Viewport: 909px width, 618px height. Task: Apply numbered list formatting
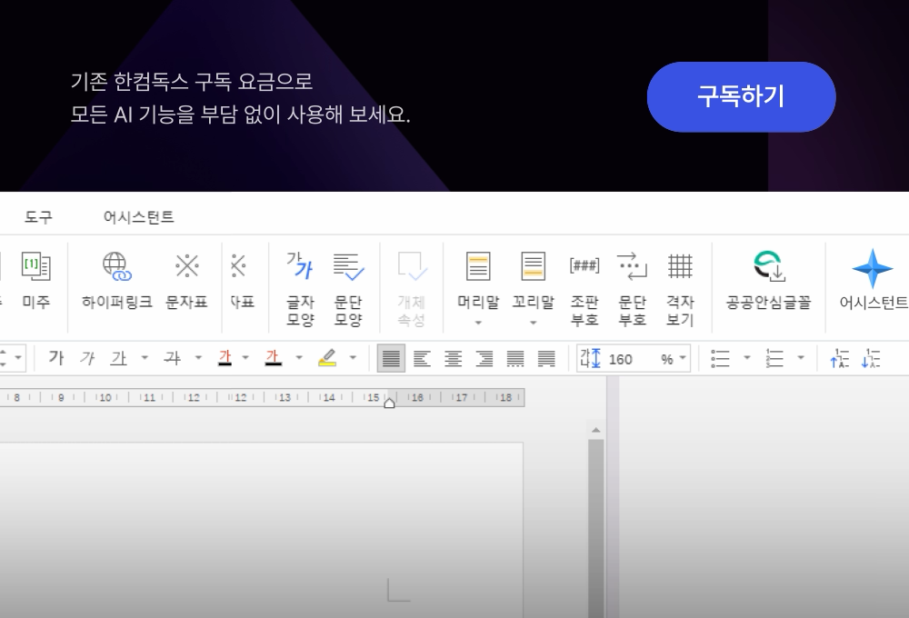pyautogui.click(x=774, y=358)
